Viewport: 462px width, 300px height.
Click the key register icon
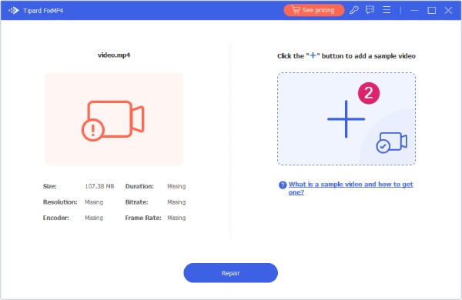354,10
